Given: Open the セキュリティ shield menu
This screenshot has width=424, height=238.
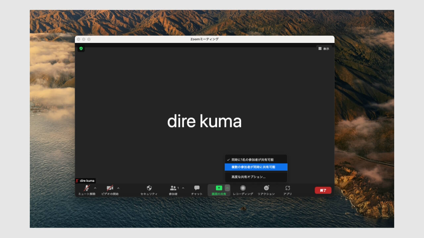Looking at the screenshot, I should [149, 190].
